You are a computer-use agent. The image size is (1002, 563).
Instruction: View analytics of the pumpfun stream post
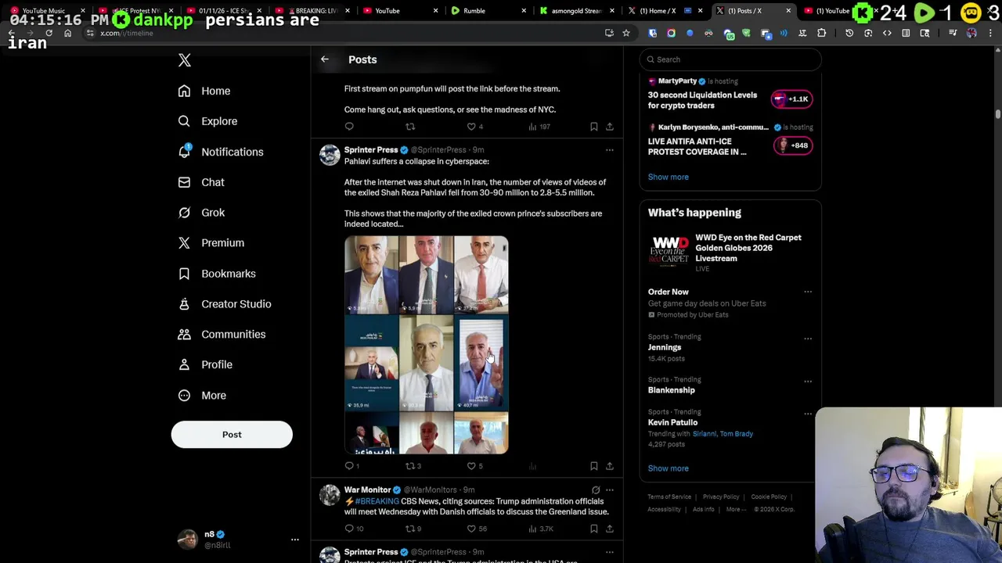click(539, 127)
